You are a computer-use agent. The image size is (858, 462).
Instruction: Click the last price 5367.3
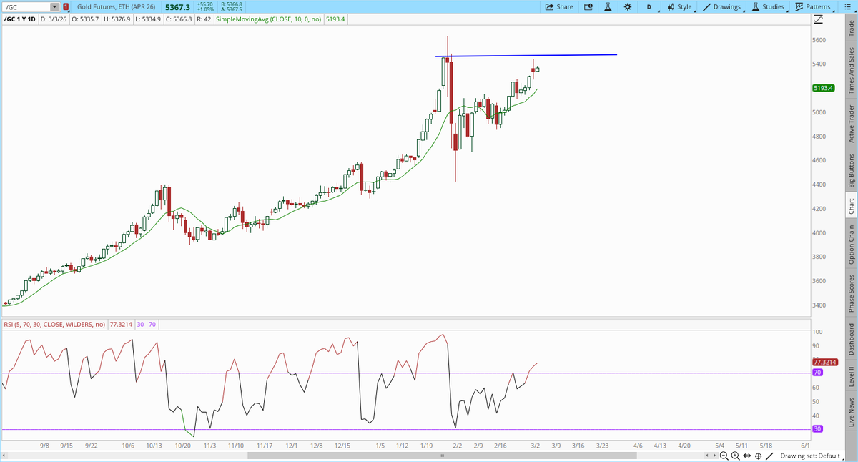177,7
